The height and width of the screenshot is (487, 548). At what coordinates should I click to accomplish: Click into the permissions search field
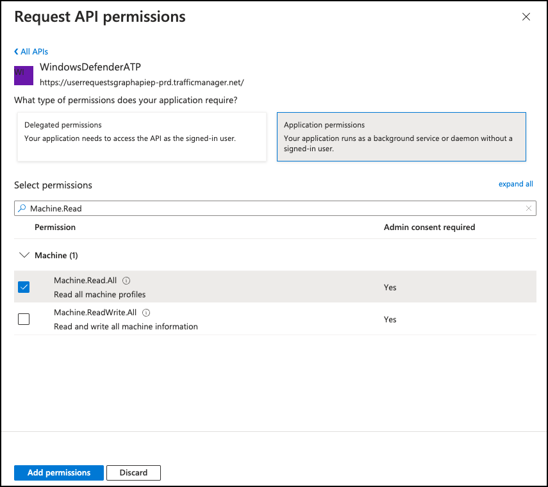276,208
